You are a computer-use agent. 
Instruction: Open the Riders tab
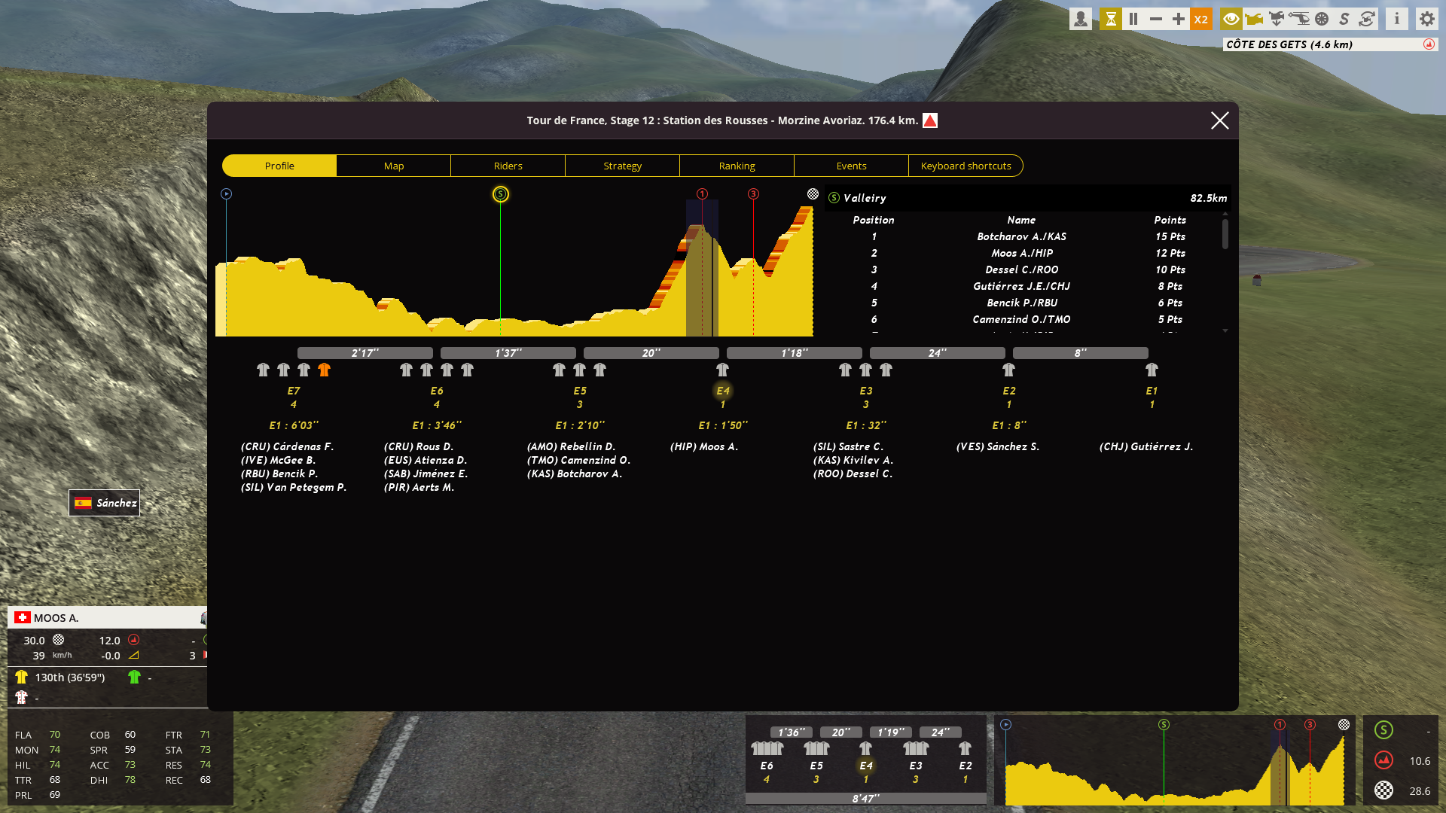(508, 166)
